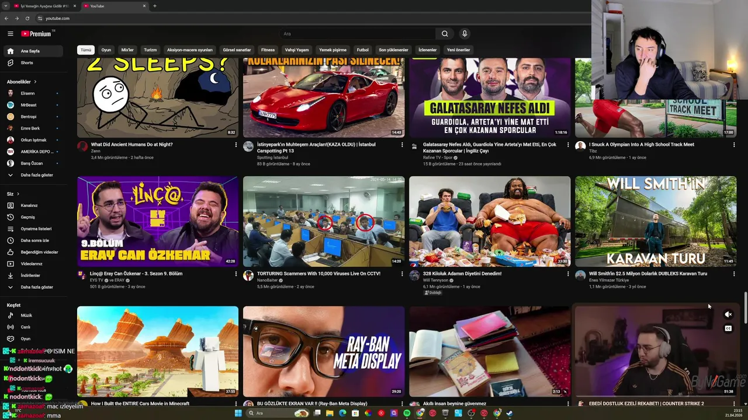Image resolution: width=748 pixels, height=420 pixels.
Task: Unmute the Counter Strike 2 preview video
Action: pyautogui.click(x=728, y=314)
